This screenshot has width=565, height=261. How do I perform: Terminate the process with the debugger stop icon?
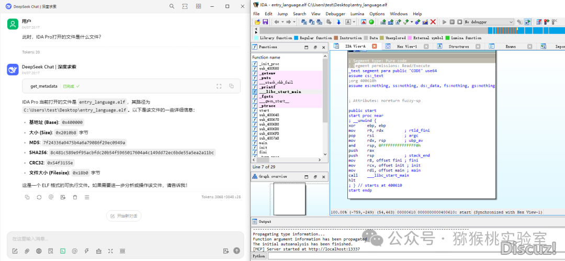click(x=459, y=22)
